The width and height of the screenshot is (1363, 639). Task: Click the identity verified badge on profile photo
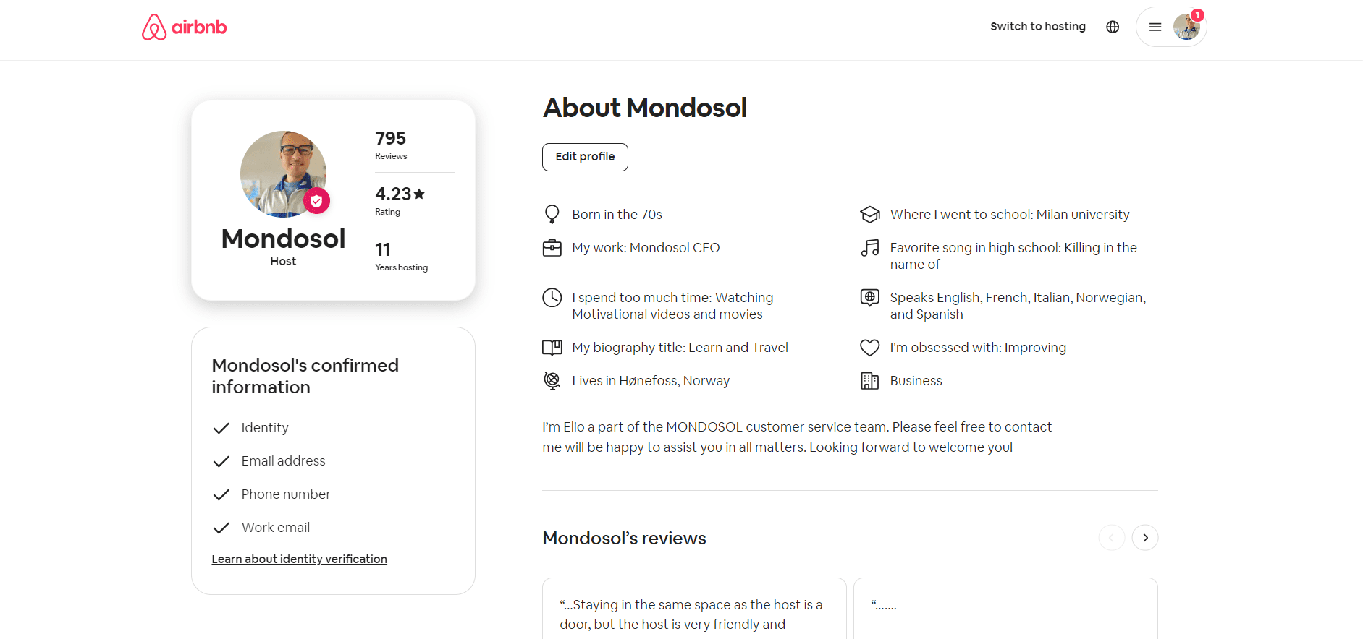click(317, 200)
